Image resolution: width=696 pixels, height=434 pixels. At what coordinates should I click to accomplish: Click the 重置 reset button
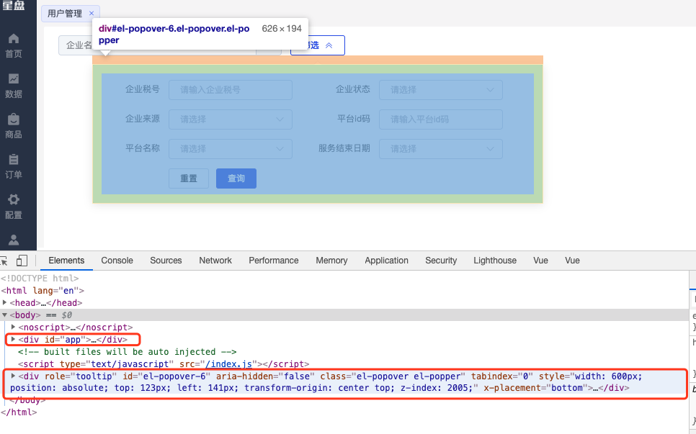click(189, 178)
